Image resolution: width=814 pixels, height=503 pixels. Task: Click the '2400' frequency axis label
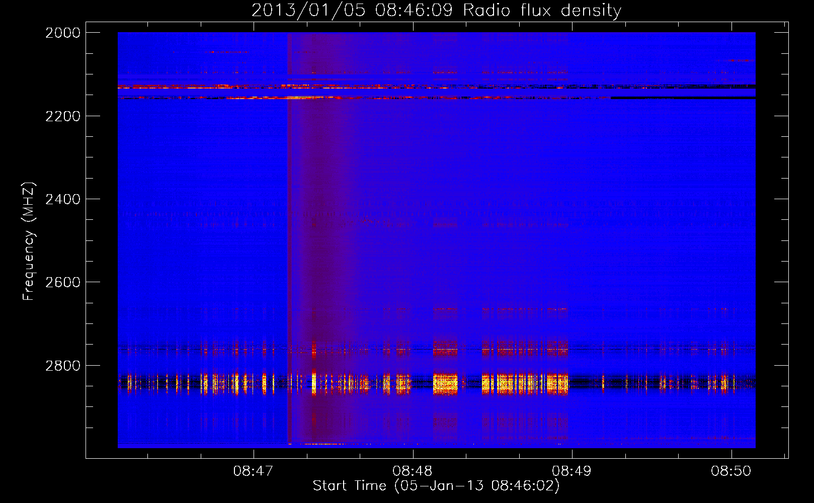(63, 199)
